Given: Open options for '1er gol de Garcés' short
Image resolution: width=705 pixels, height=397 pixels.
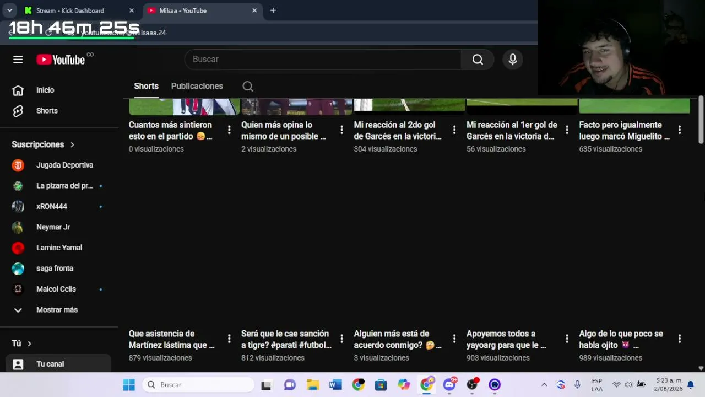Looking at the screenshot, I should [x=567, y=130].
